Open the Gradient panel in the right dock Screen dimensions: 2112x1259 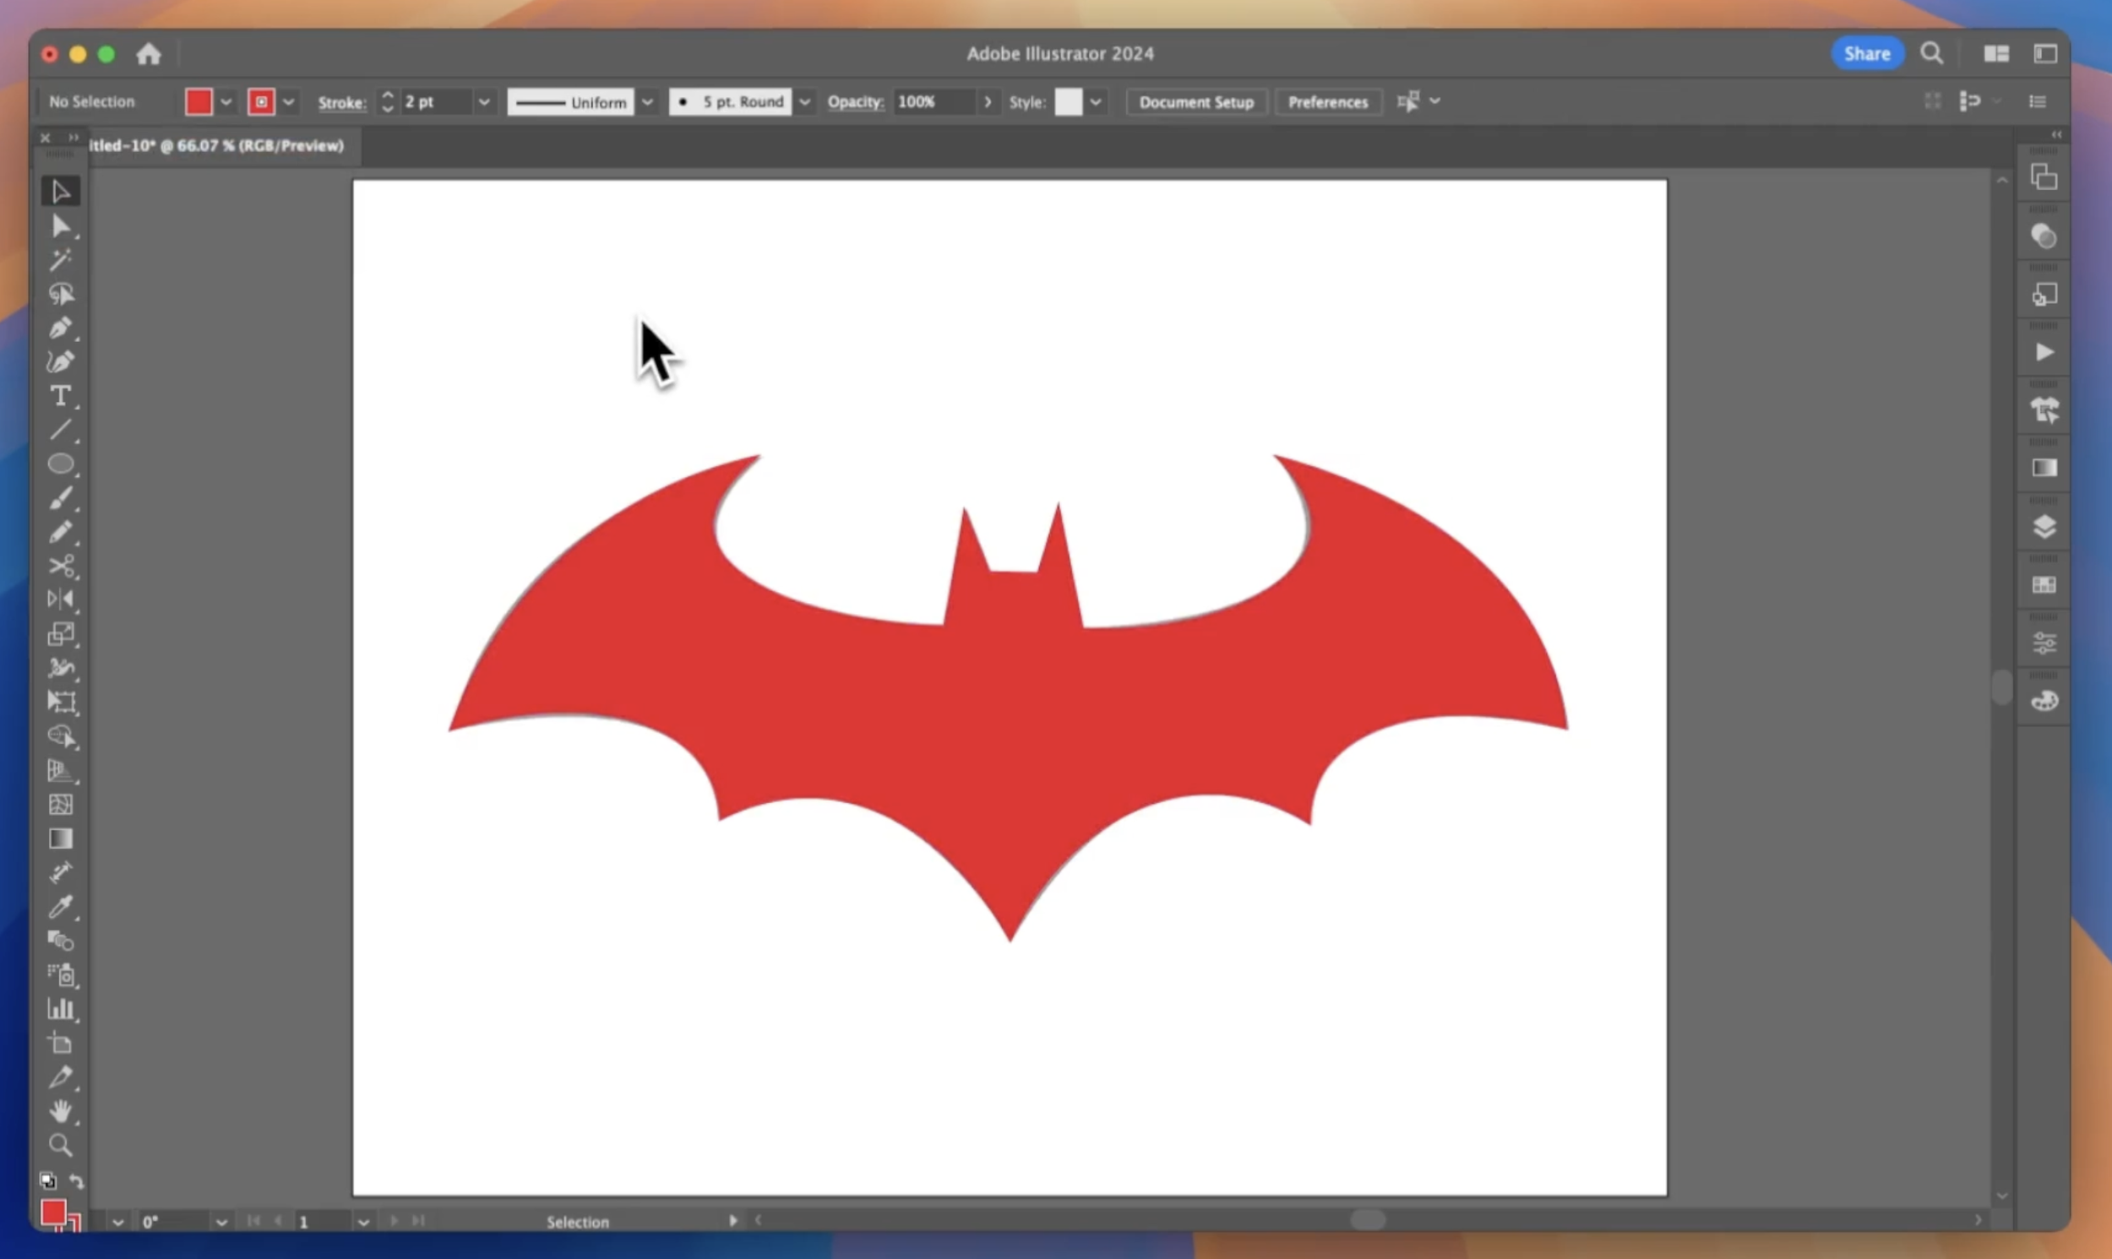point(2044,469)
